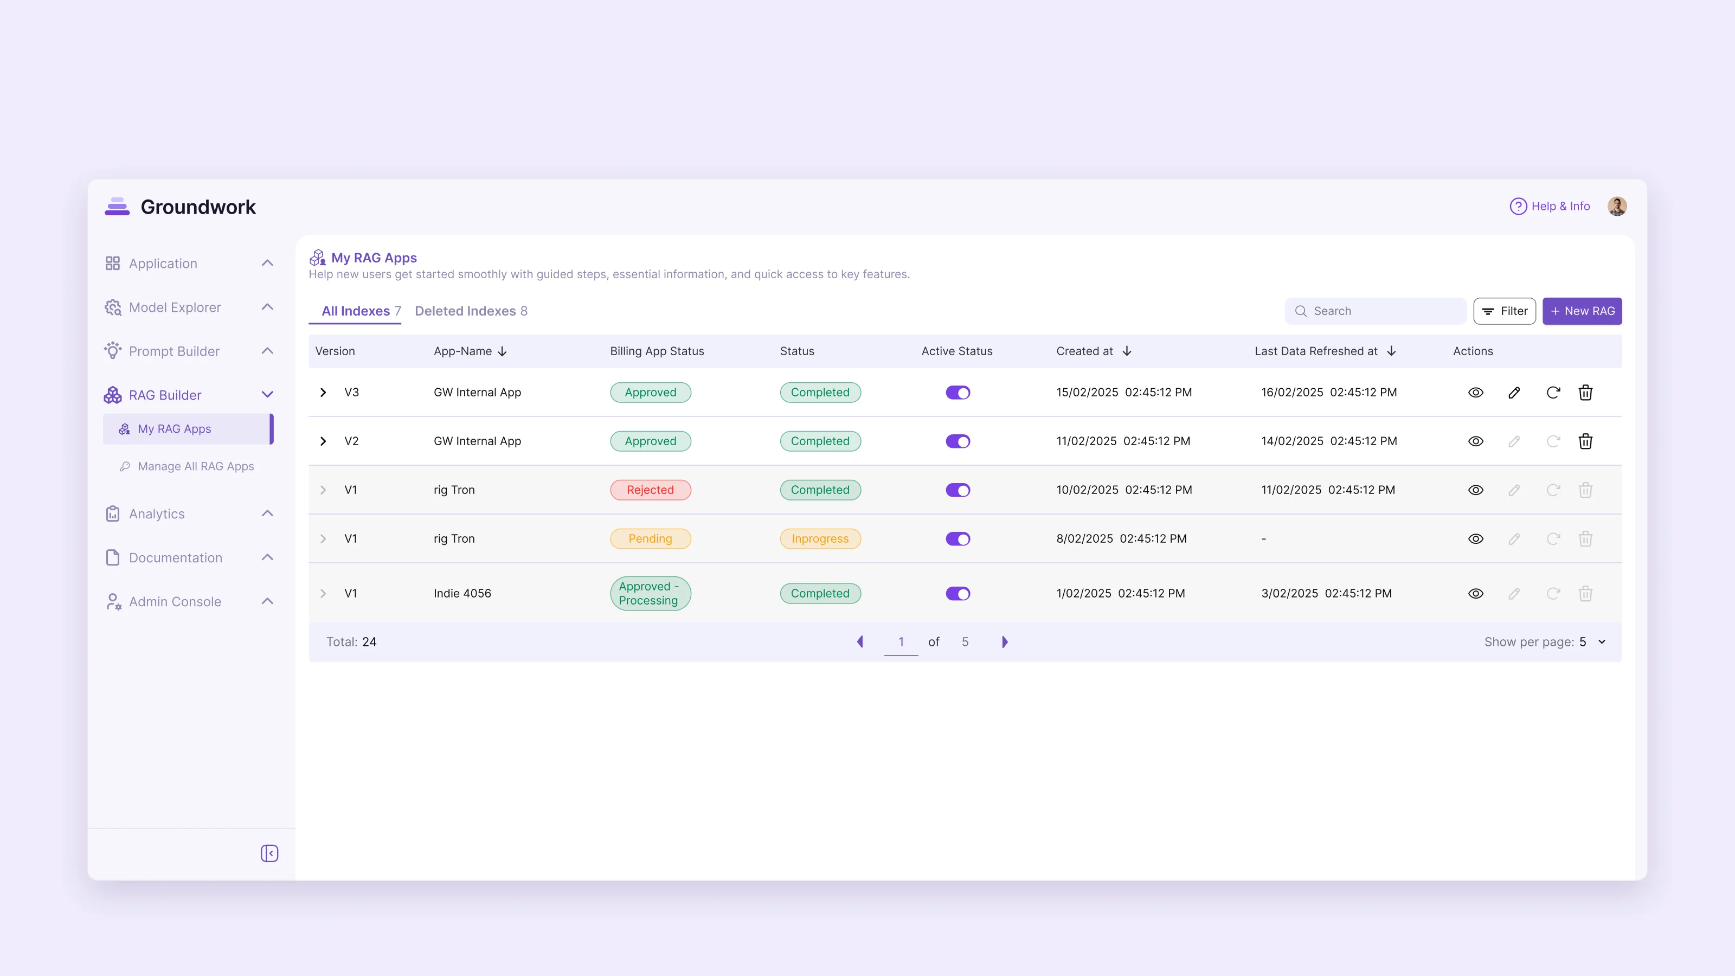Image resolution: width=1735 pixels, height=976 pixels.
Task: Toggle active status for Indie 4056
Action: [958, 593]
